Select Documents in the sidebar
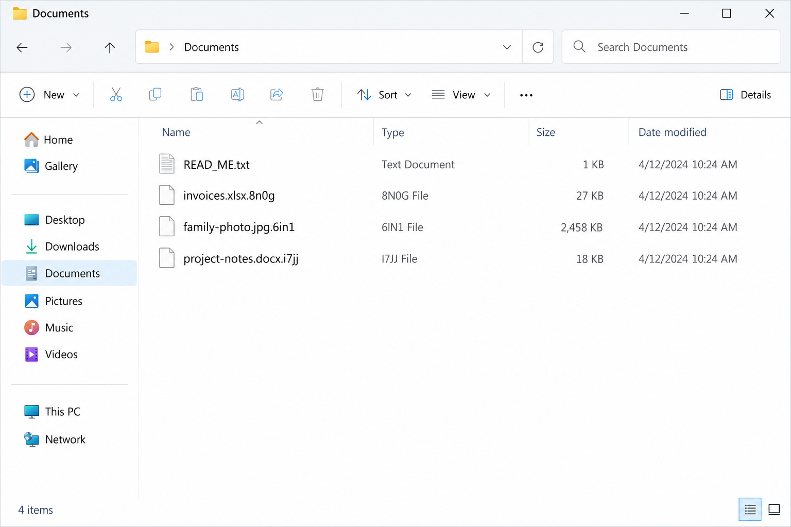Viewport: 791px width, 527px height. pyautogui.click(x=69, y=273)
